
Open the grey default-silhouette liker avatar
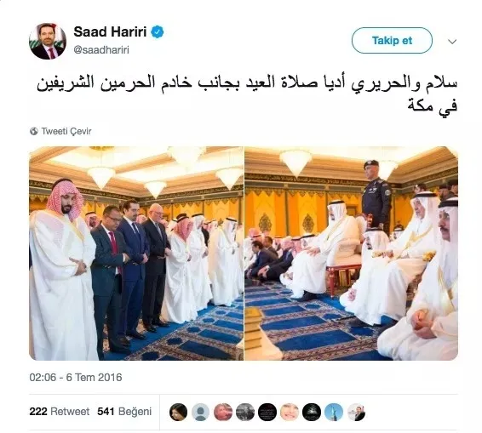[x=200, y=412]
